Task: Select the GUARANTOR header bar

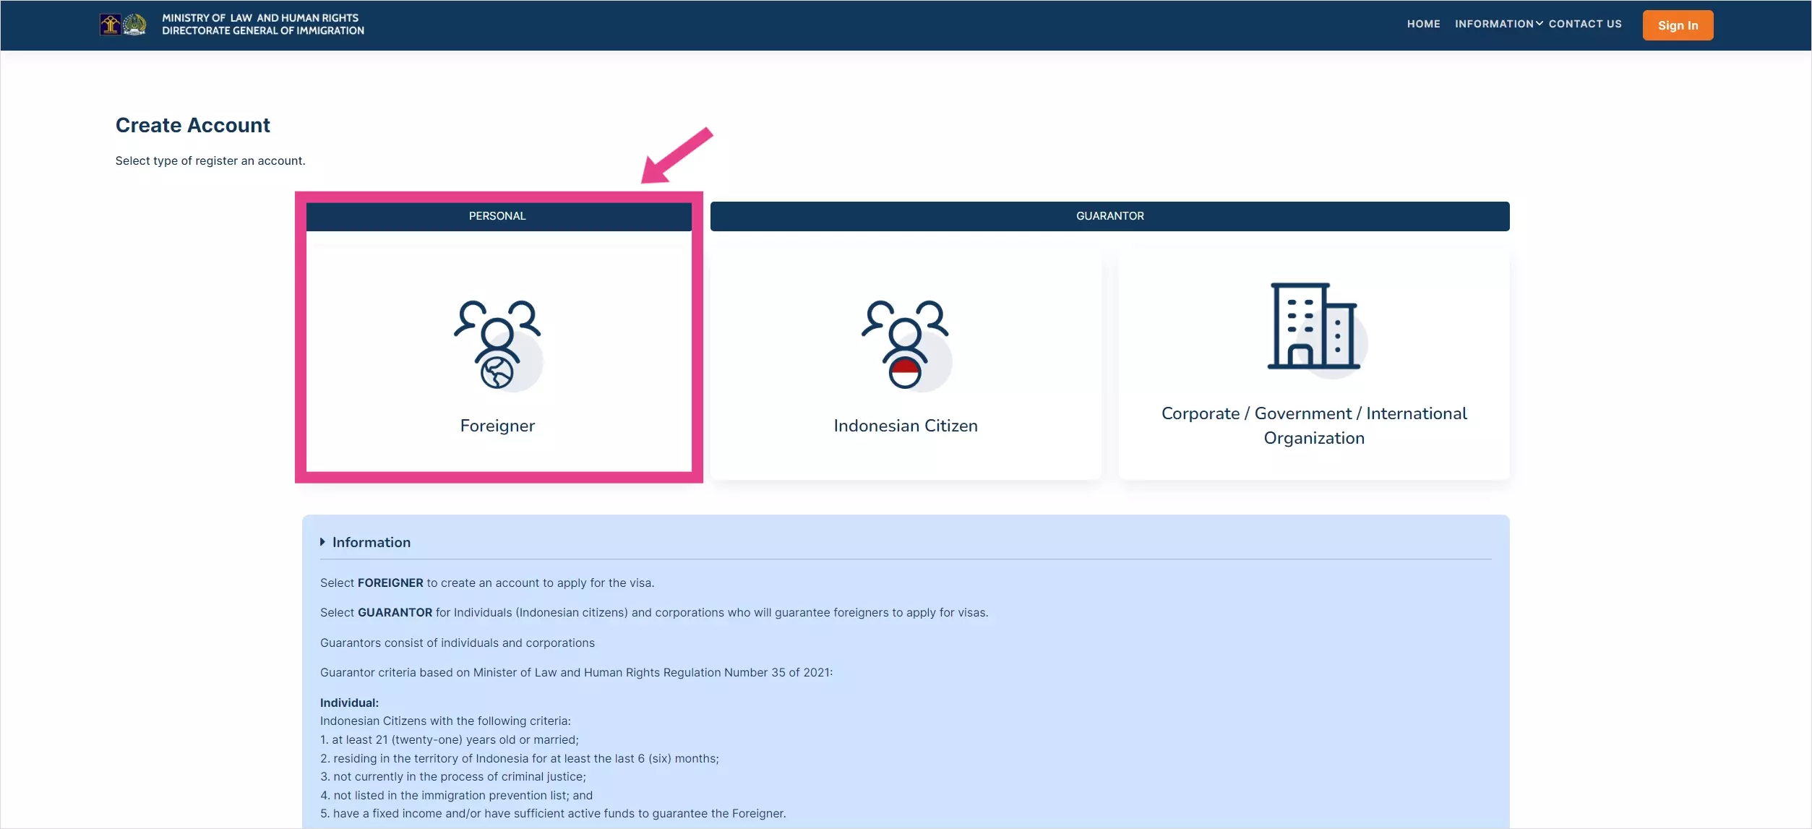Action: pyautogui.click(x=1109, y=216)
